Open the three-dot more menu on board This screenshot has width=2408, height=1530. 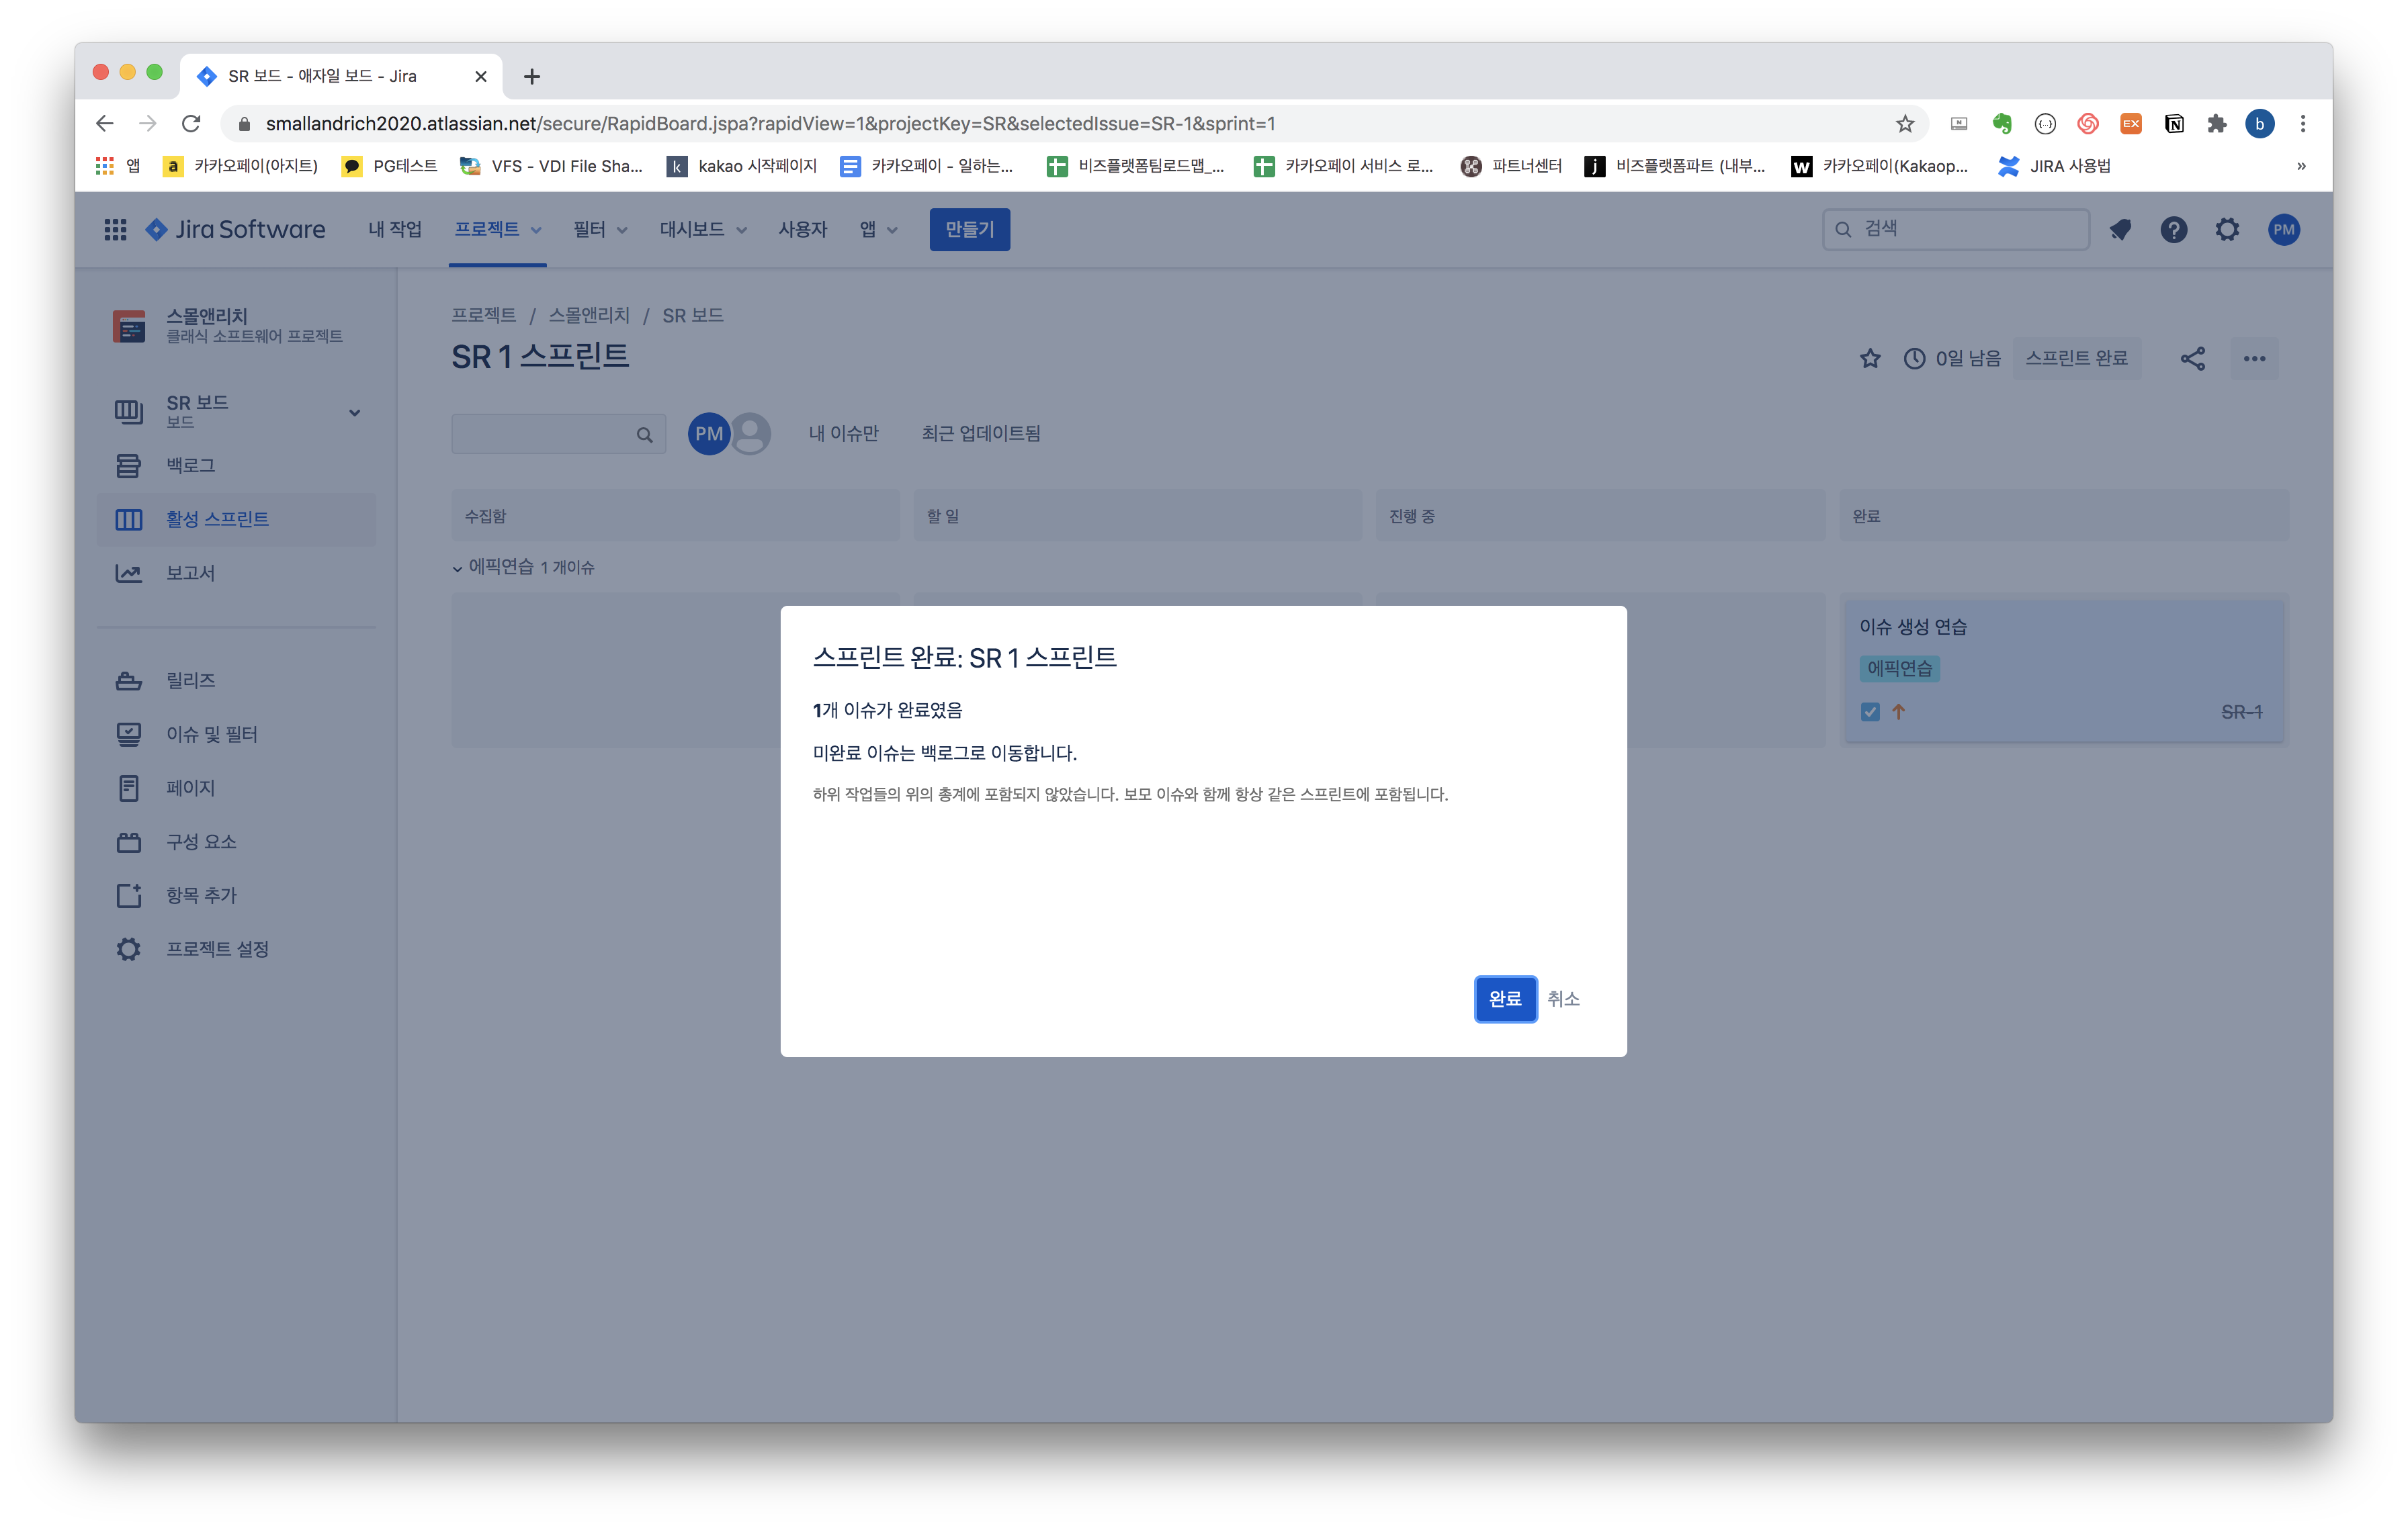pos(2254,359)
